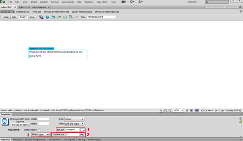The width and height of the screenshot is (243, 141).
Task: Open the layout icon menu in menu bar
Action: click(124, 2)
